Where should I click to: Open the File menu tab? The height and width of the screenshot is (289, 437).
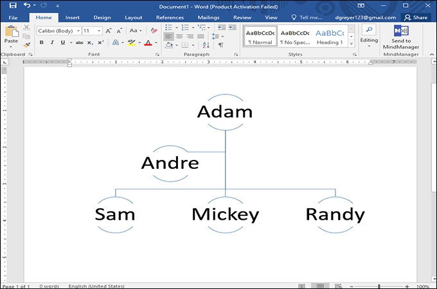(x=13, y=17)
